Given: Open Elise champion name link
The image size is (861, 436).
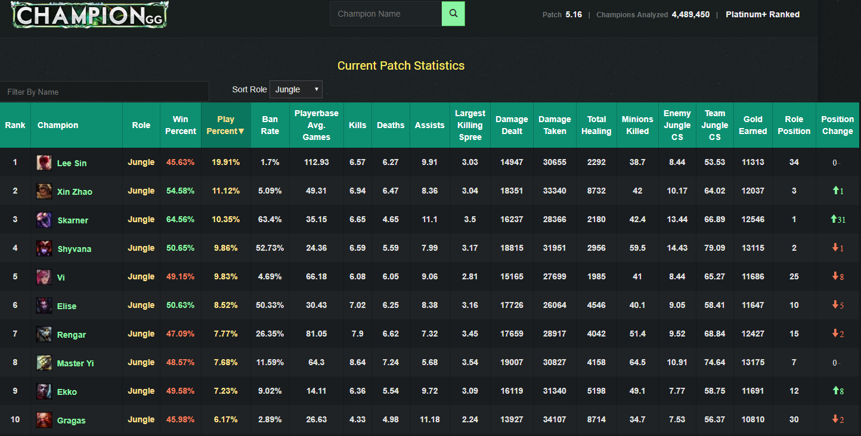Looking at the screenshot, I should (67, 306).
